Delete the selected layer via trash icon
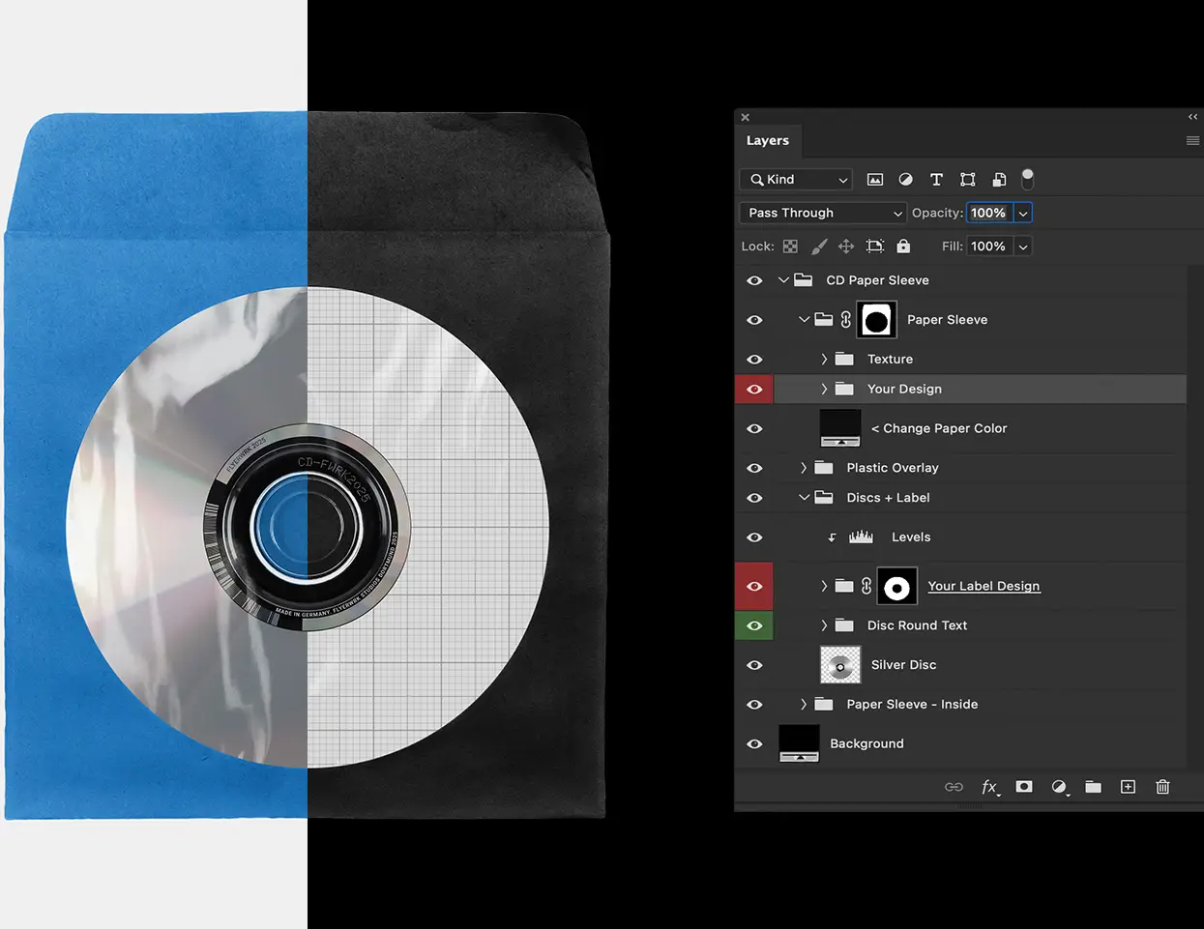Screen dimensions: 1204x929 click(x=1162, y=787)
